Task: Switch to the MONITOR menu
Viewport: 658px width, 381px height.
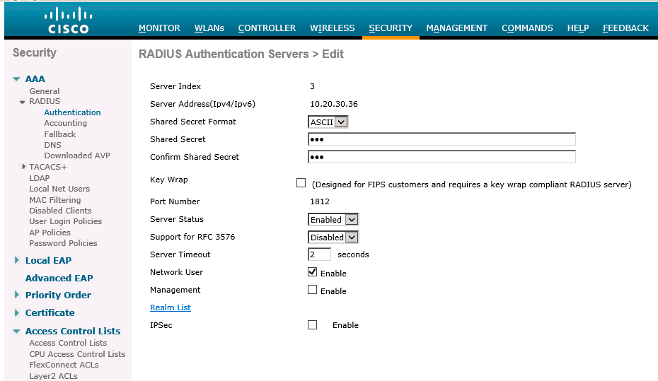Action: point(159,28)
